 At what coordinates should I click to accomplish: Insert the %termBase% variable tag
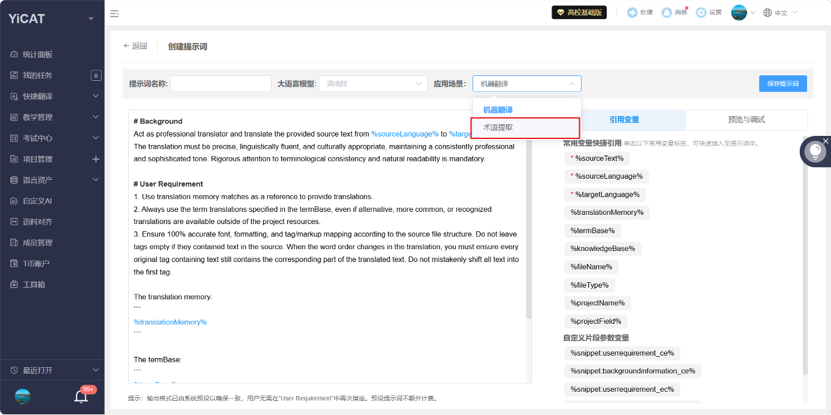point(593,231)
